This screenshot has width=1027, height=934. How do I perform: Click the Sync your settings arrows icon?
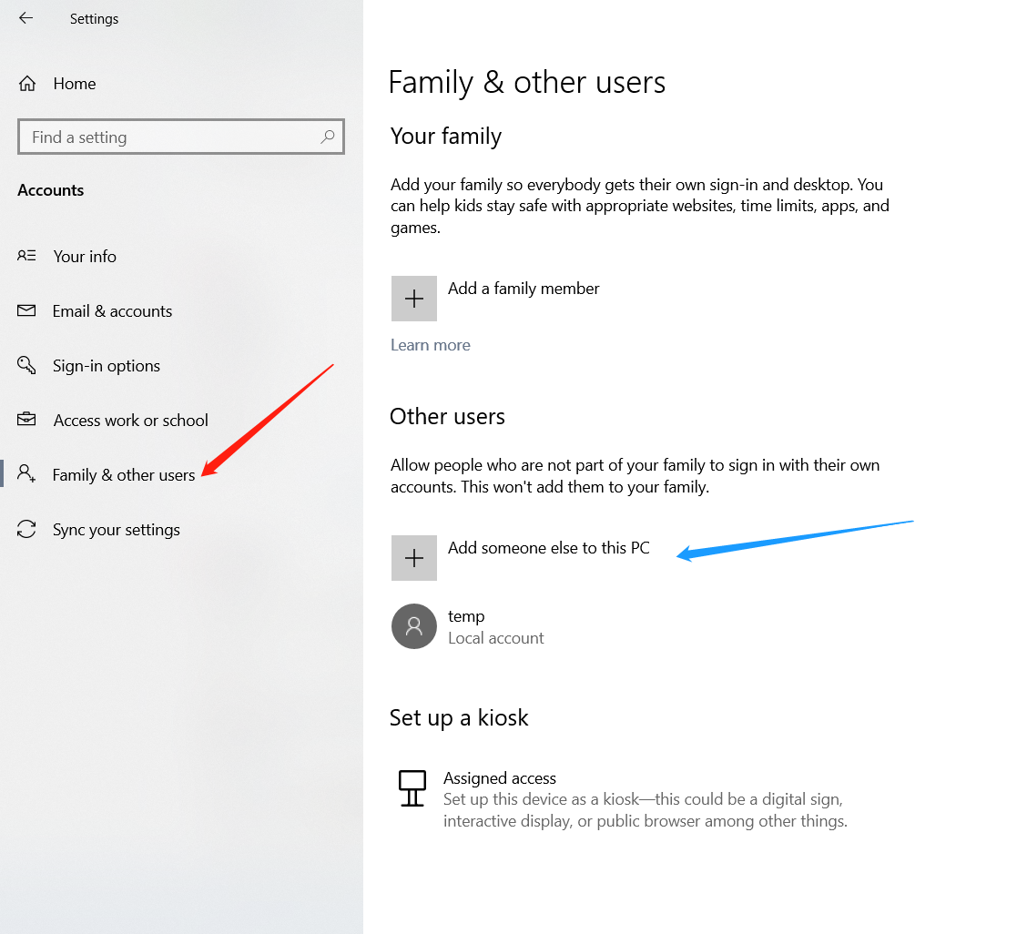click(x=26, y=529)
